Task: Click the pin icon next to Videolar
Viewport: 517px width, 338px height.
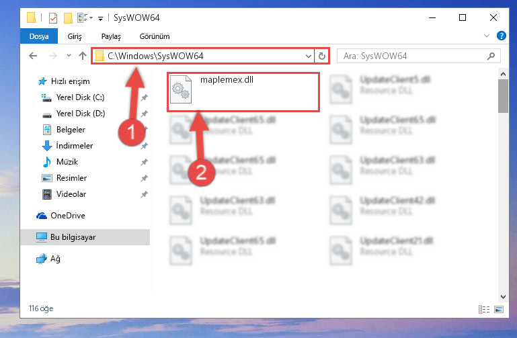Action: tap(144, 194)
